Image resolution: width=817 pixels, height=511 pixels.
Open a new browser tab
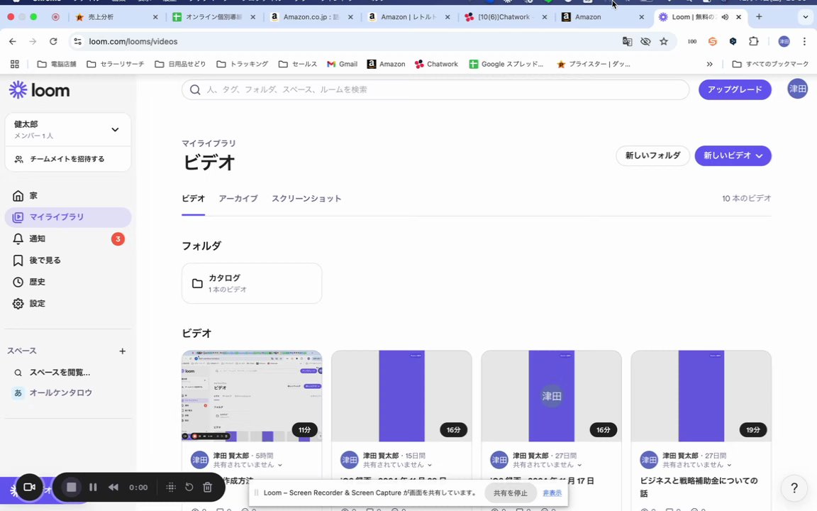759,17
